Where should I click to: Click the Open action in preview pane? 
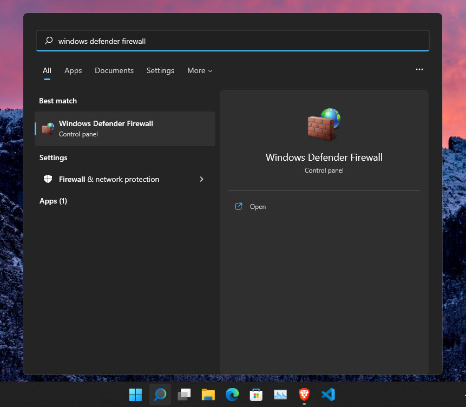coord(258,207)
